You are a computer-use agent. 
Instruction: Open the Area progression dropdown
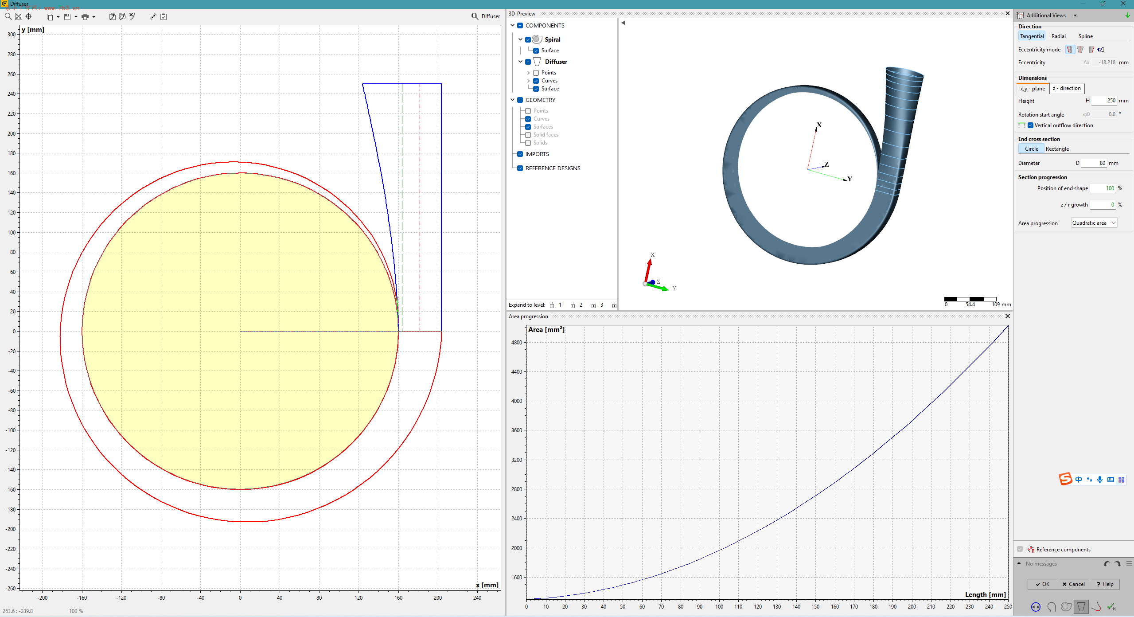pyautogui.click(x=1094, y=223)
